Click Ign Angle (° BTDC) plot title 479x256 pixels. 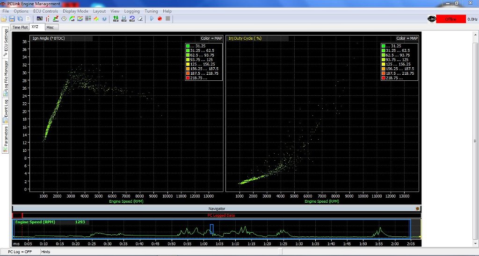point(49,38)
